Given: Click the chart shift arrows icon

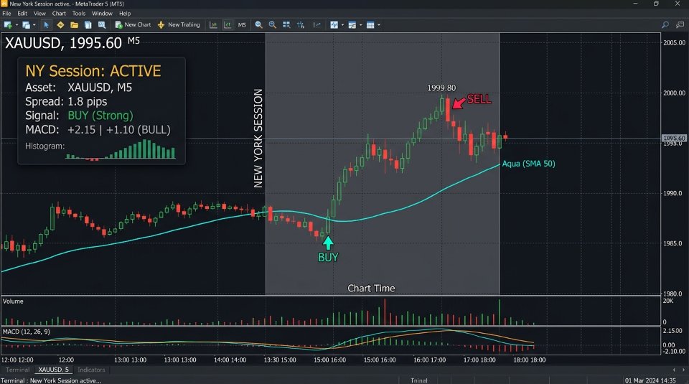Looking at the screenshot, I should tap(301, 25).
